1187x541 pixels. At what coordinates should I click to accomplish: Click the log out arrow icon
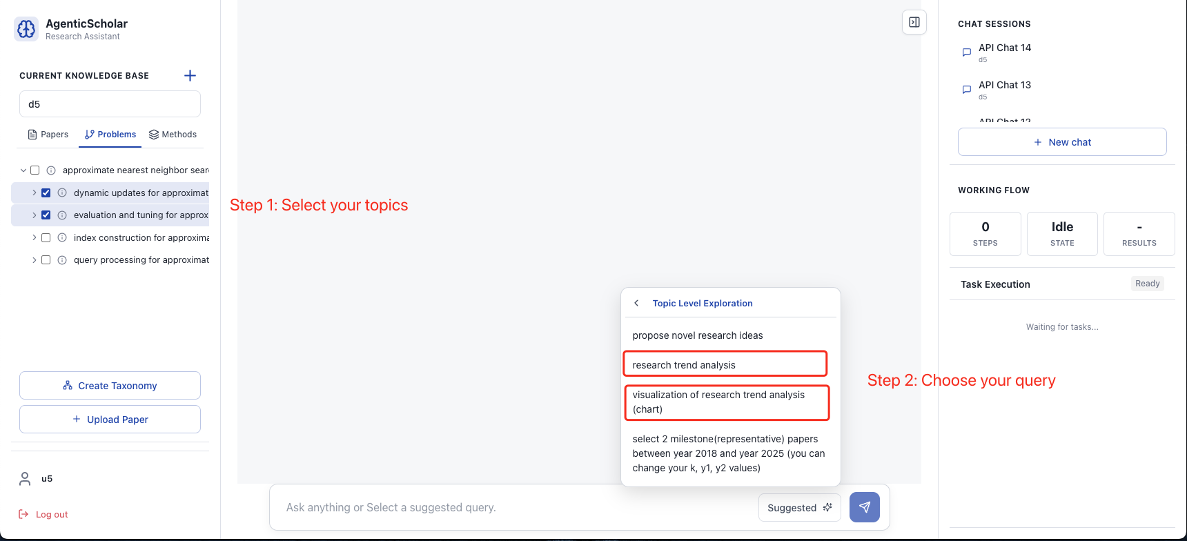point(22,514)
